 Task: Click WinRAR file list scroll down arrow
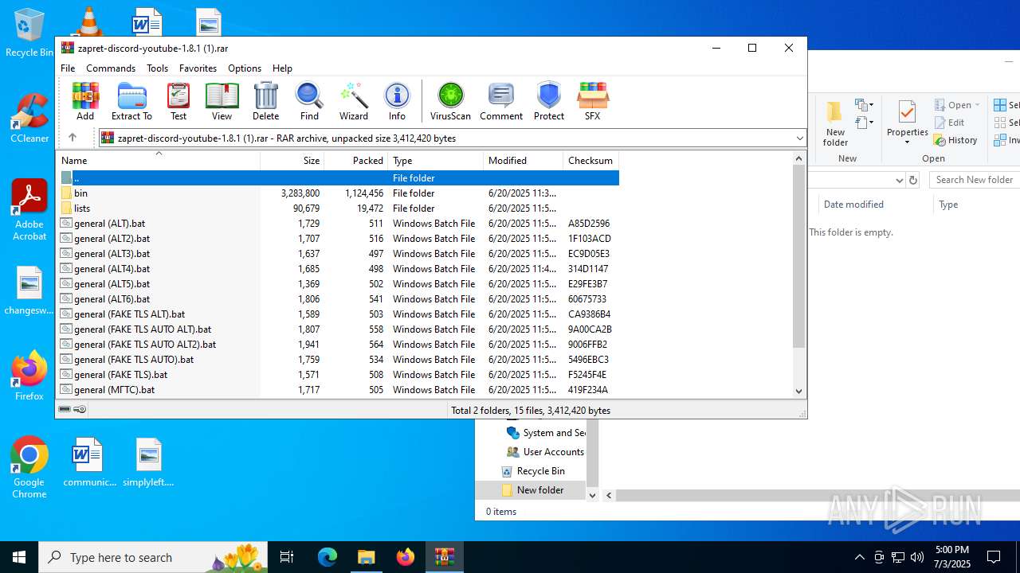click(799, 391)
